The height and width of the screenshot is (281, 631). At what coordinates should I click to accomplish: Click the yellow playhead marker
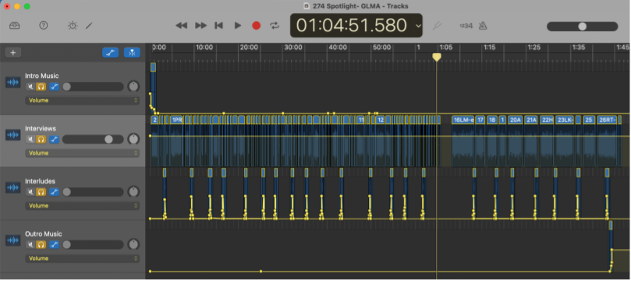437,57
